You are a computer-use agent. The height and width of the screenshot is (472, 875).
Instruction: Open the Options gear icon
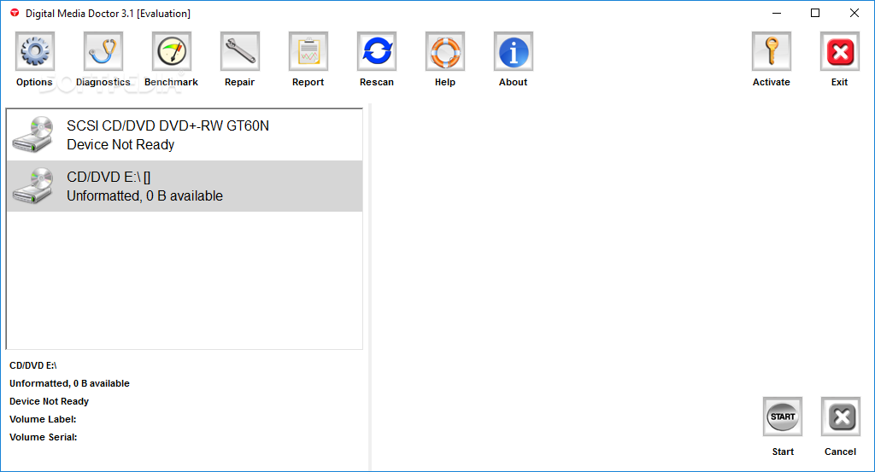(34, 51)
